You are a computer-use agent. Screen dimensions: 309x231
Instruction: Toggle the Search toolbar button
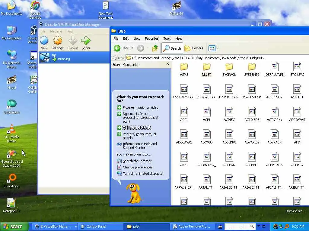pyautogui.click(x=172, y=48)
